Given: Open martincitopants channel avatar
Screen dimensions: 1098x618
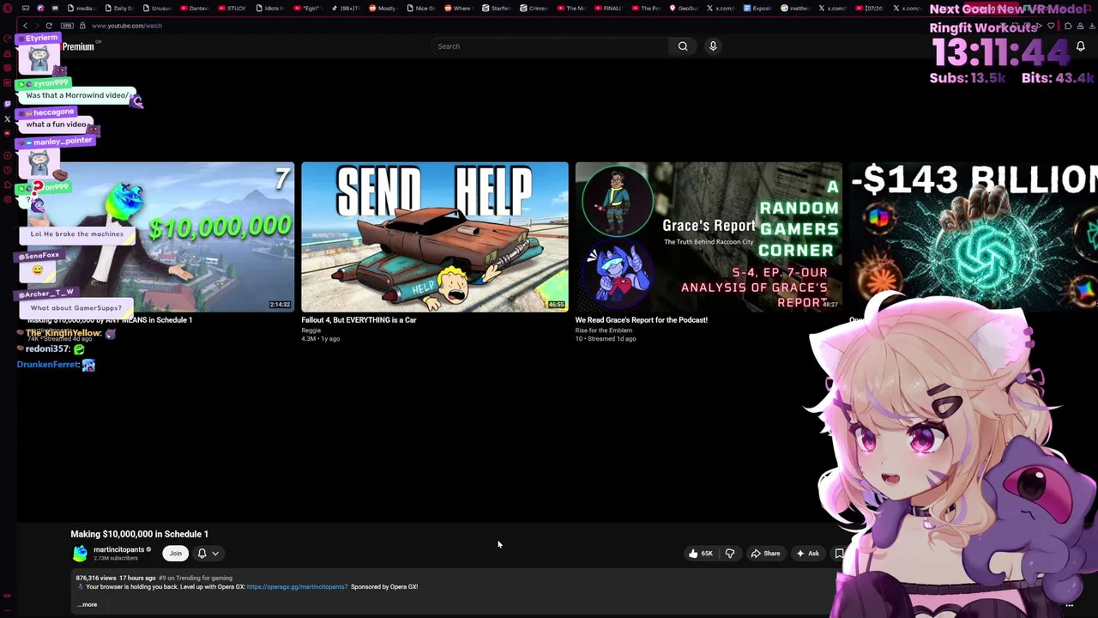Looking at the screenshot, I should pyautogui.click(x=80, y=554).
